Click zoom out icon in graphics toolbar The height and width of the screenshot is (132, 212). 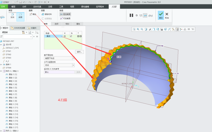[142, 29]
